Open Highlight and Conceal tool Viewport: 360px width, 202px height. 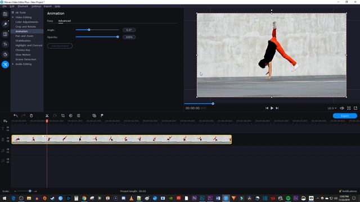coord(29,45)
